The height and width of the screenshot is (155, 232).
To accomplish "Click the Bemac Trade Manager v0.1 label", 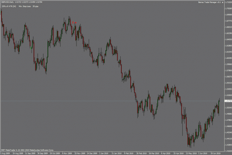I will coord(209,2).
